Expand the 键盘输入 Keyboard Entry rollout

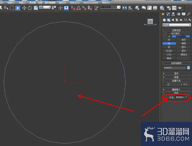pos(176,90)
